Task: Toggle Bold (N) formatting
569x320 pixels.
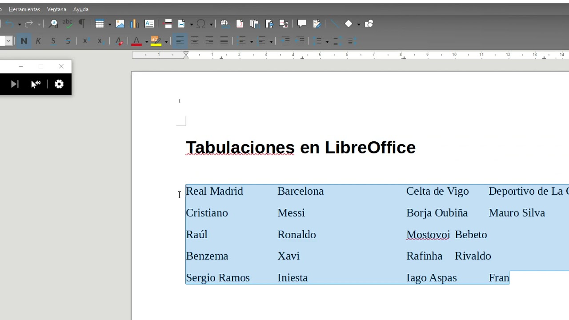Action: tap(24, 41)
